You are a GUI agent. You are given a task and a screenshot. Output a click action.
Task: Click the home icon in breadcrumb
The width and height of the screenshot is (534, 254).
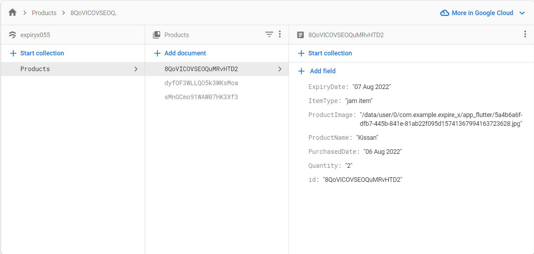click(x=13, y=13)
